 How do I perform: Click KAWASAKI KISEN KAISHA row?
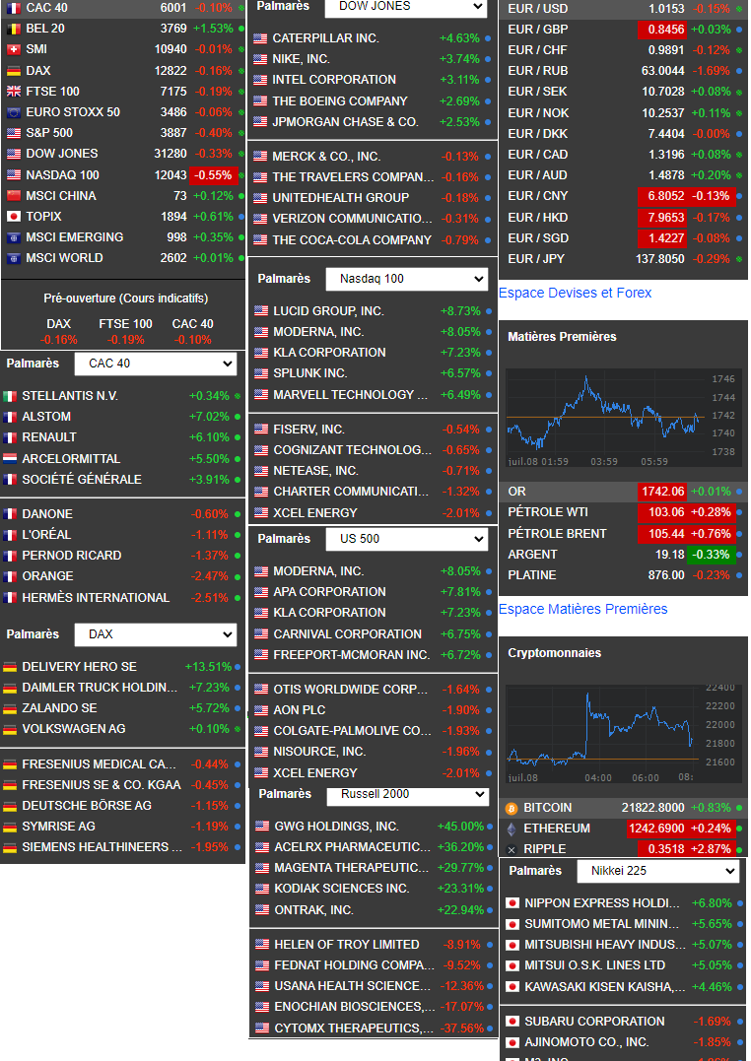(623, 987)
